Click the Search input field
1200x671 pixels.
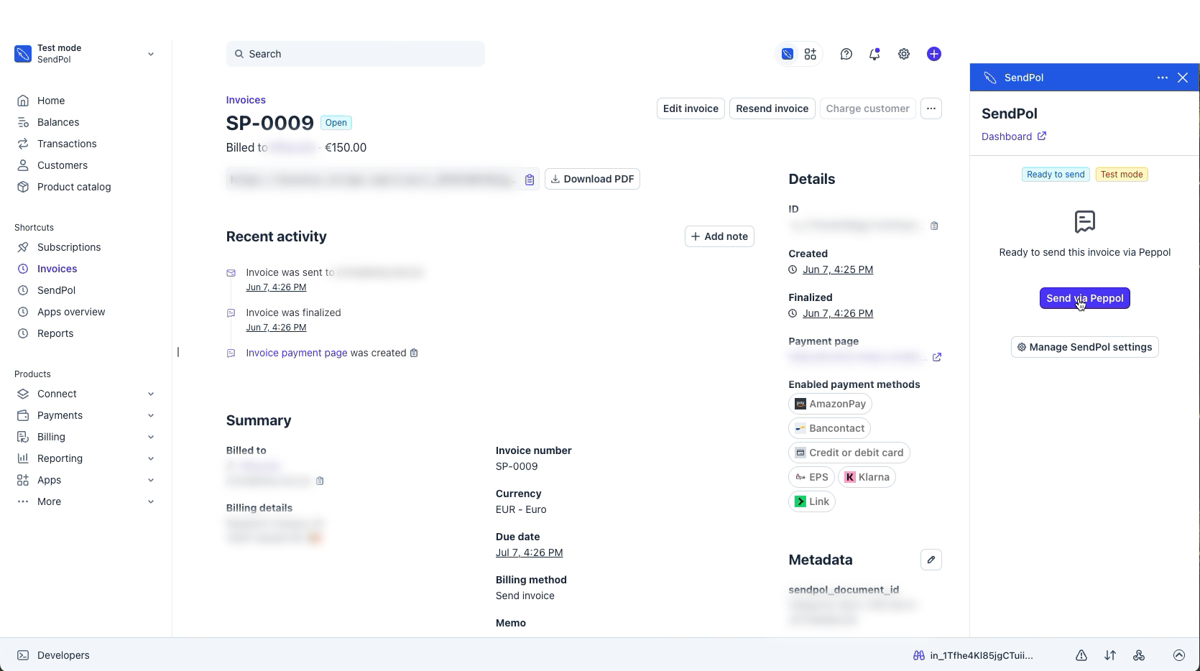click(x=355, y=54)
